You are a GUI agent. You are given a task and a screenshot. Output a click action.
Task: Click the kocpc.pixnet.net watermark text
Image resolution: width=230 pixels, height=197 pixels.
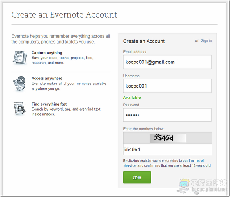[x=209, y=189]
